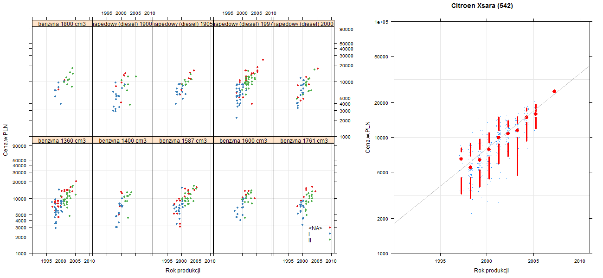Click the <NA> legend entry
This screenshot has width=603, height=278.
315,228
